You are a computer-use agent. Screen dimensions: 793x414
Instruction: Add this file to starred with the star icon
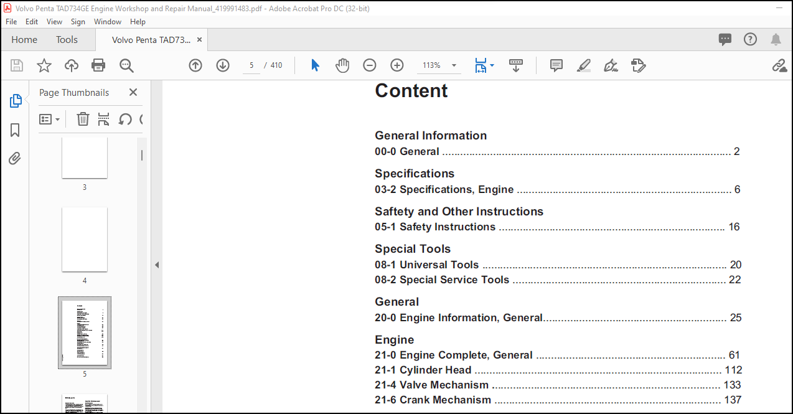(44, 65)
